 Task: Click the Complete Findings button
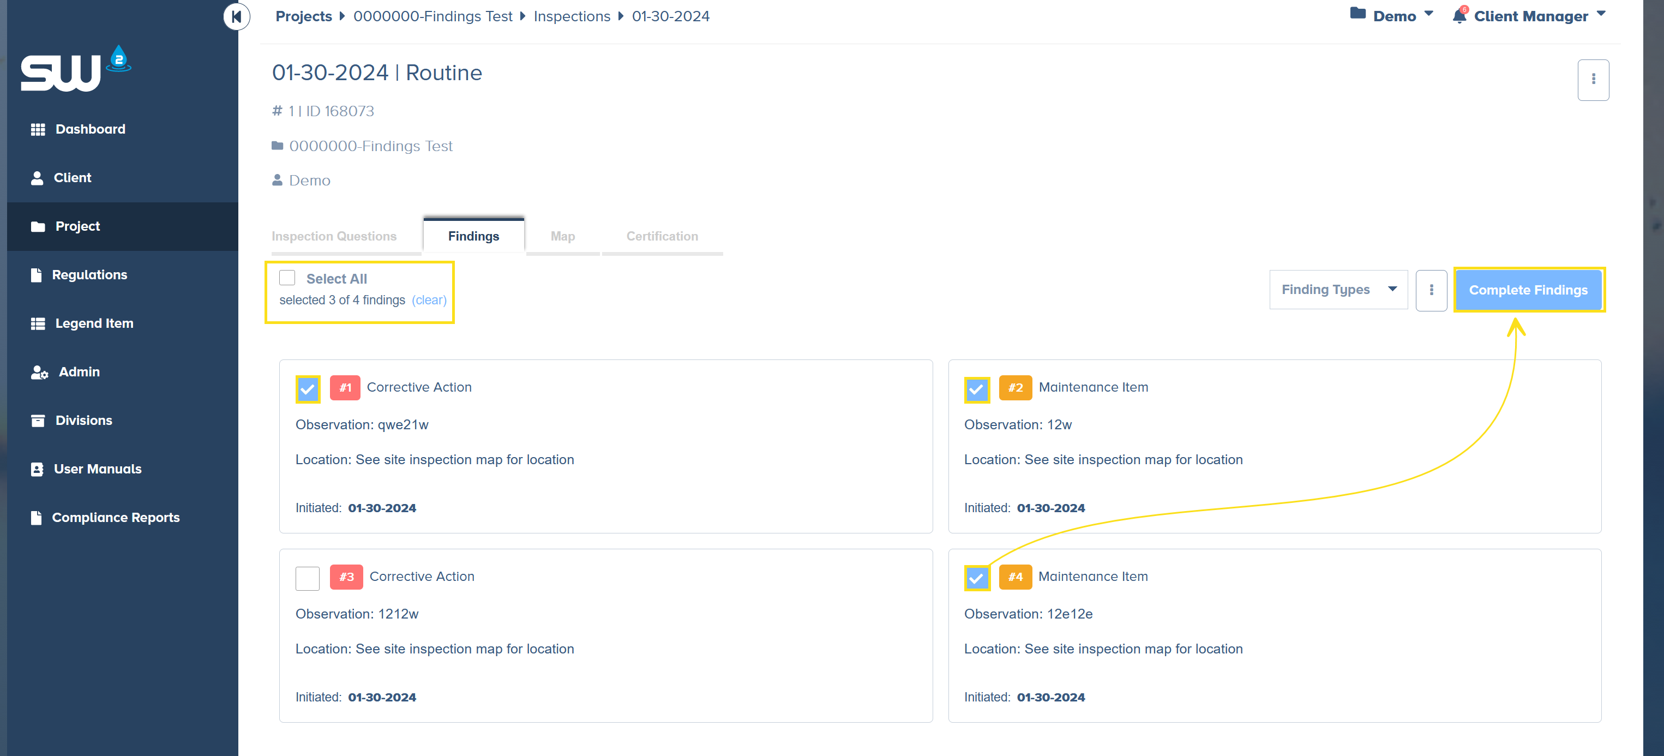coord(1528,290)
